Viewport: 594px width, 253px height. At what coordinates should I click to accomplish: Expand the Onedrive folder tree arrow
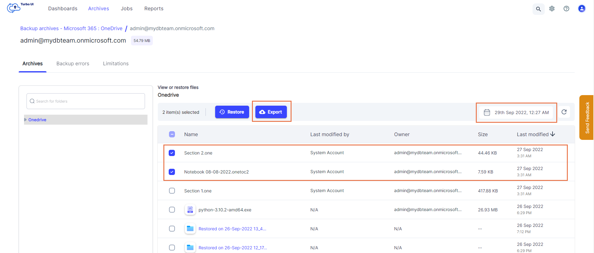(26, 120)
